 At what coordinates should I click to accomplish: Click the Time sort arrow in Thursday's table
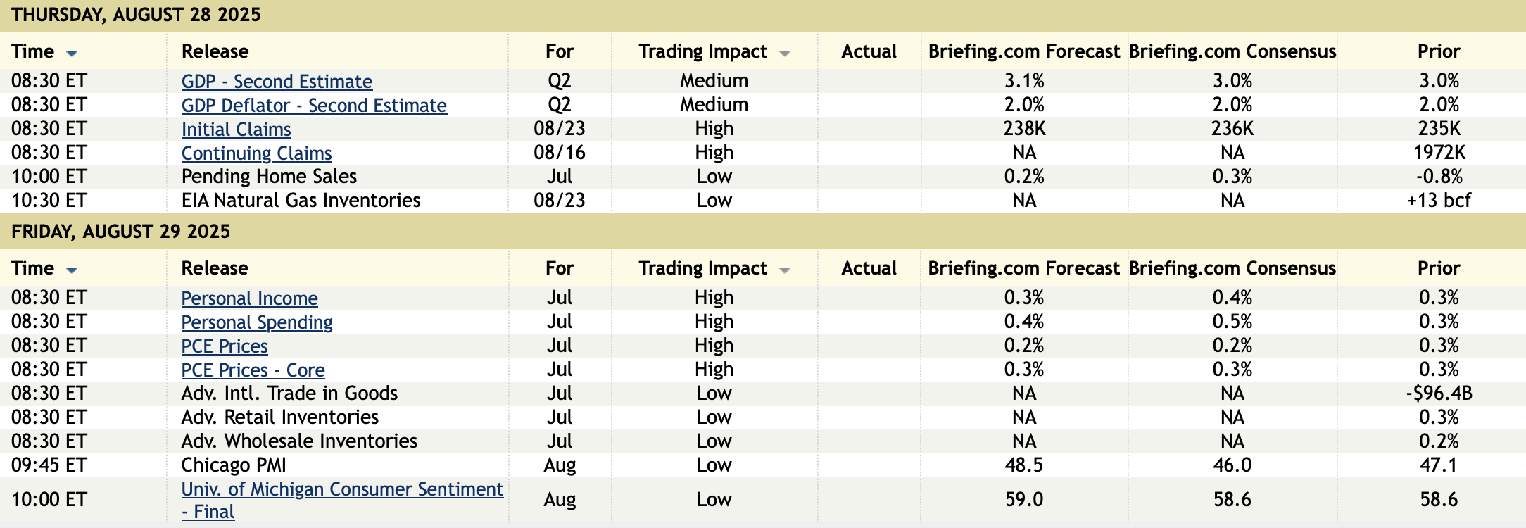(72, 53)
